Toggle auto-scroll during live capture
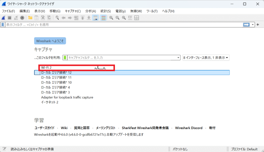This screenshot has height=152, width=264. [x=95, y=18]
